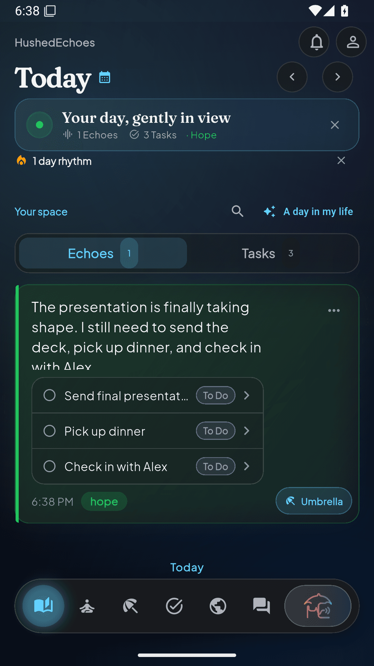This screenshot has width=374, height=666.
Task: Mark Check in with Alex as done
Action: click(50, 466)
